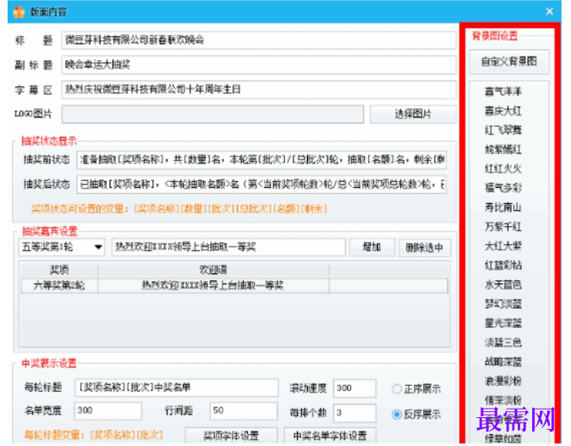
Task: Edit the 抽奖后状态 field
Action: (261, 184)
